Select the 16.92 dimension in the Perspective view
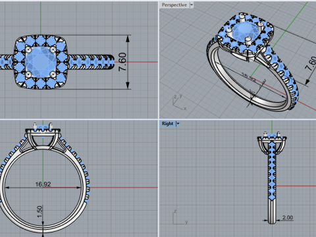 (x=248, y=77)
